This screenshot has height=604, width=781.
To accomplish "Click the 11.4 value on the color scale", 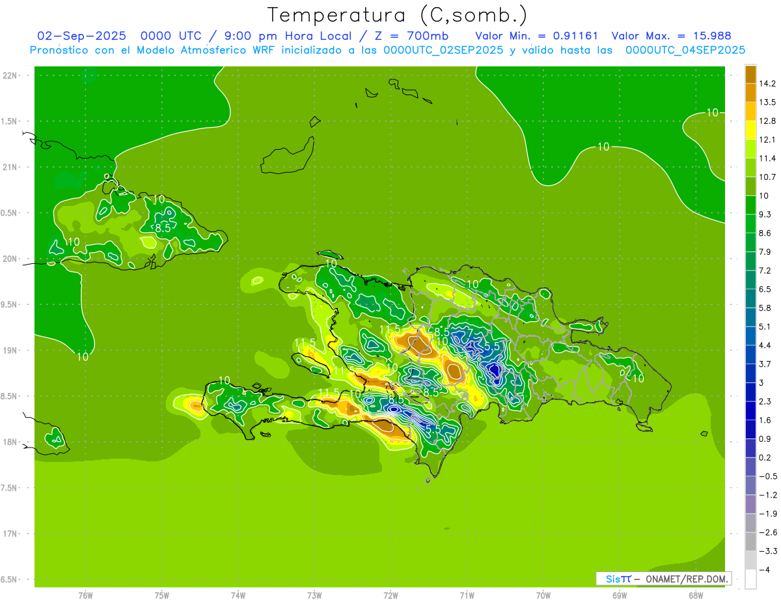I will tap(768, 158).
